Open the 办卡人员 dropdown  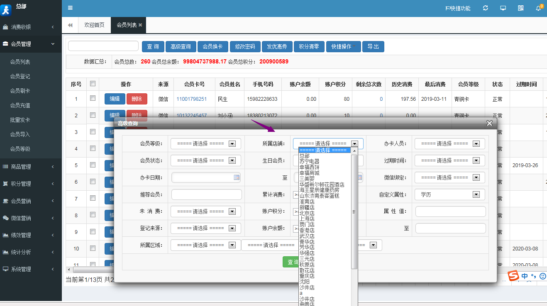pyautogui.click(x=449, y=143)
